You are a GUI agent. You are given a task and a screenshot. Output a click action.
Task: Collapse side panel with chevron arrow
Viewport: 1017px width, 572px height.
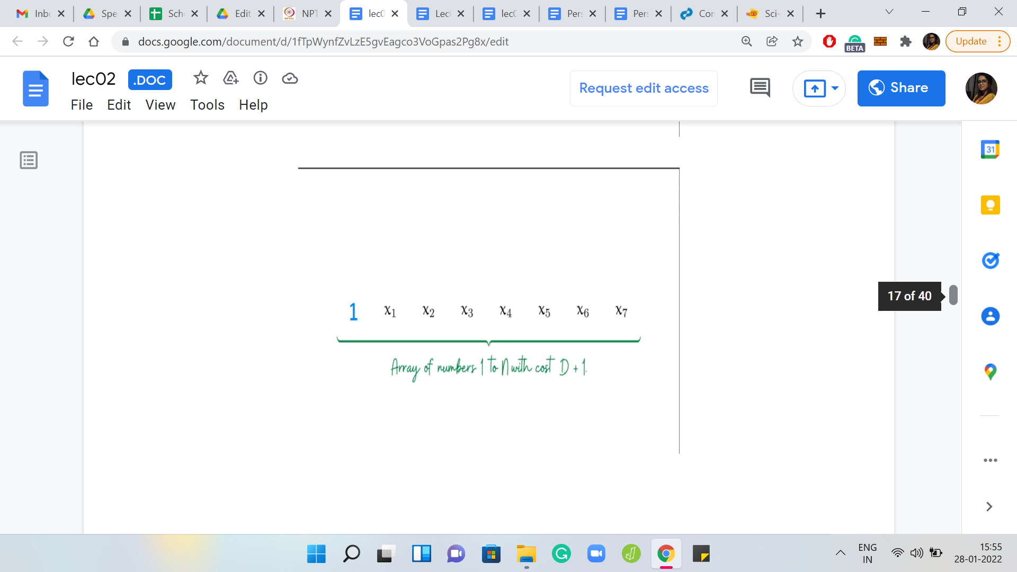(989, 507)
